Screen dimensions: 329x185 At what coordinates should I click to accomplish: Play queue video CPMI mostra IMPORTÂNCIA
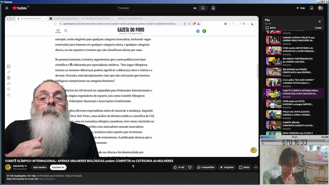point(293,51)
